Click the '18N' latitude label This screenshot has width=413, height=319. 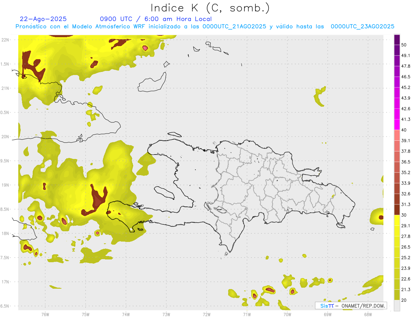tap(6, 233)
